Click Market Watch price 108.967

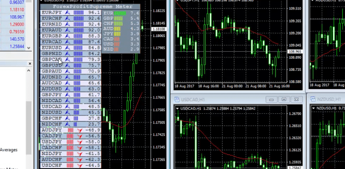(17, 17)
